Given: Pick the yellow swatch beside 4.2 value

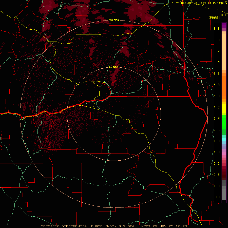Looking at the screenshot, I should pyautogui.click(x=224, y=108).
